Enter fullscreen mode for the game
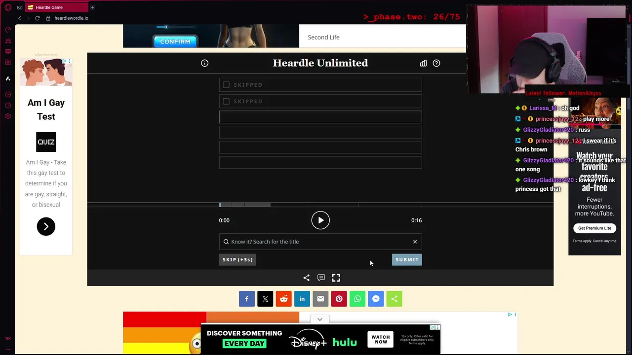The width and height of the screenshot is (632, 355). (x=336, y=278)
